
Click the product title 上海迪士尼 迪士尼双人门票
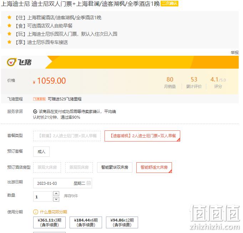point(80,4)
